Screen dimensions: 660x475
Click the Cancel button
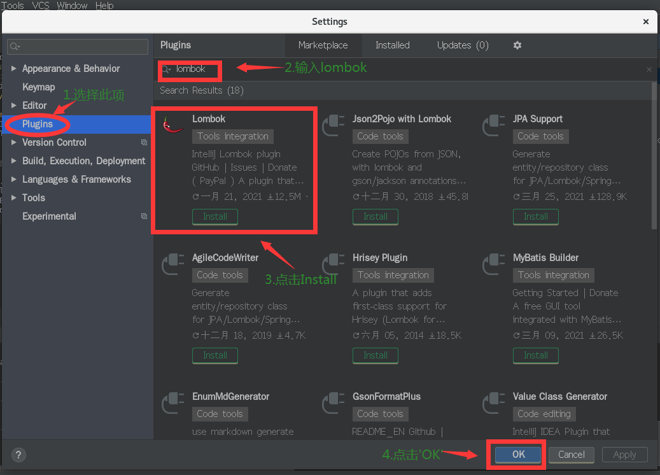tap(571, 455)
